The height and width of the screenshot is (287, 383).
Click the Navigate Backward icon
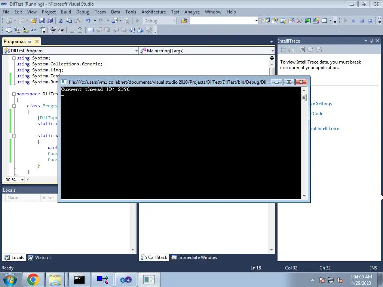click(114, 21)
